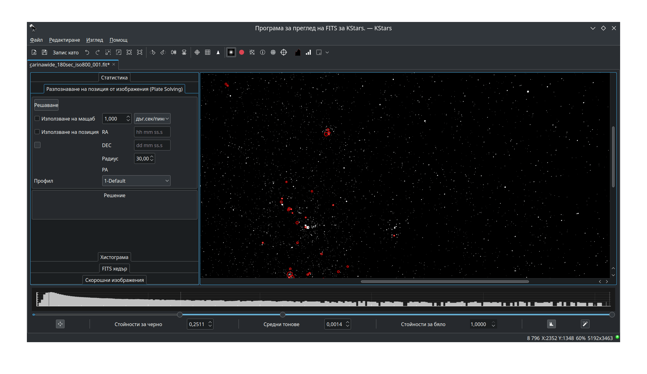Expand the selection tool dropdown arrow
This screenshot has width=647, height=374.
click(327, 53)
